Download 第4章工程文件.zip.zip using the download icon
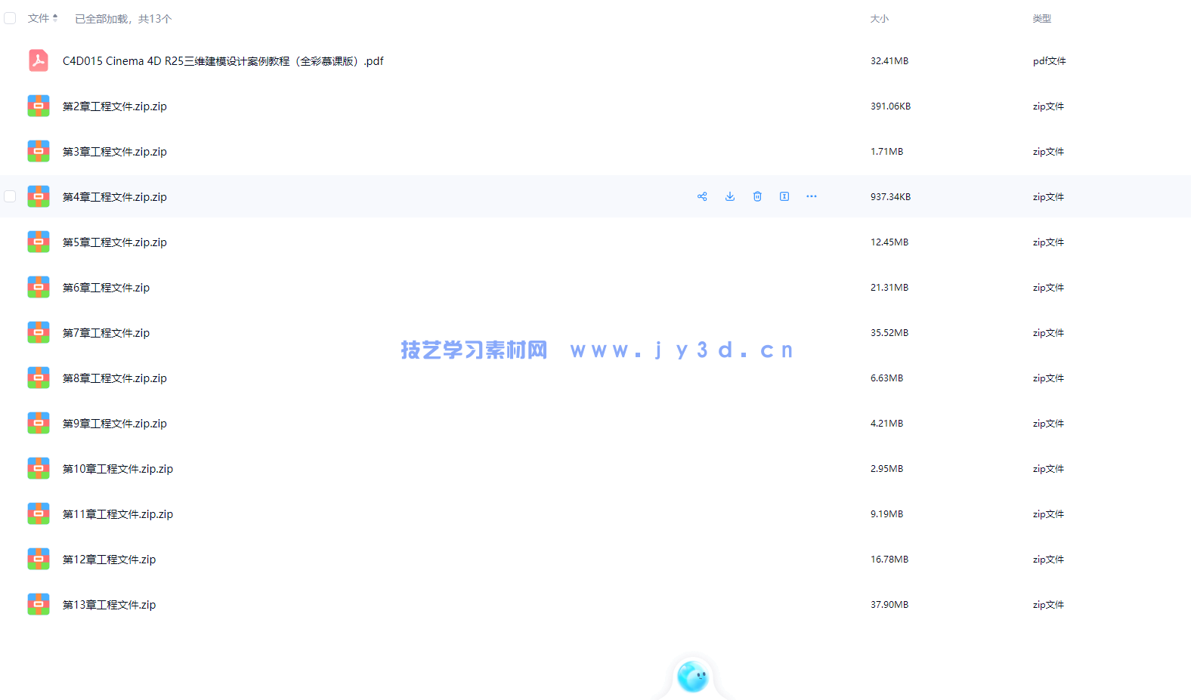 730,196
